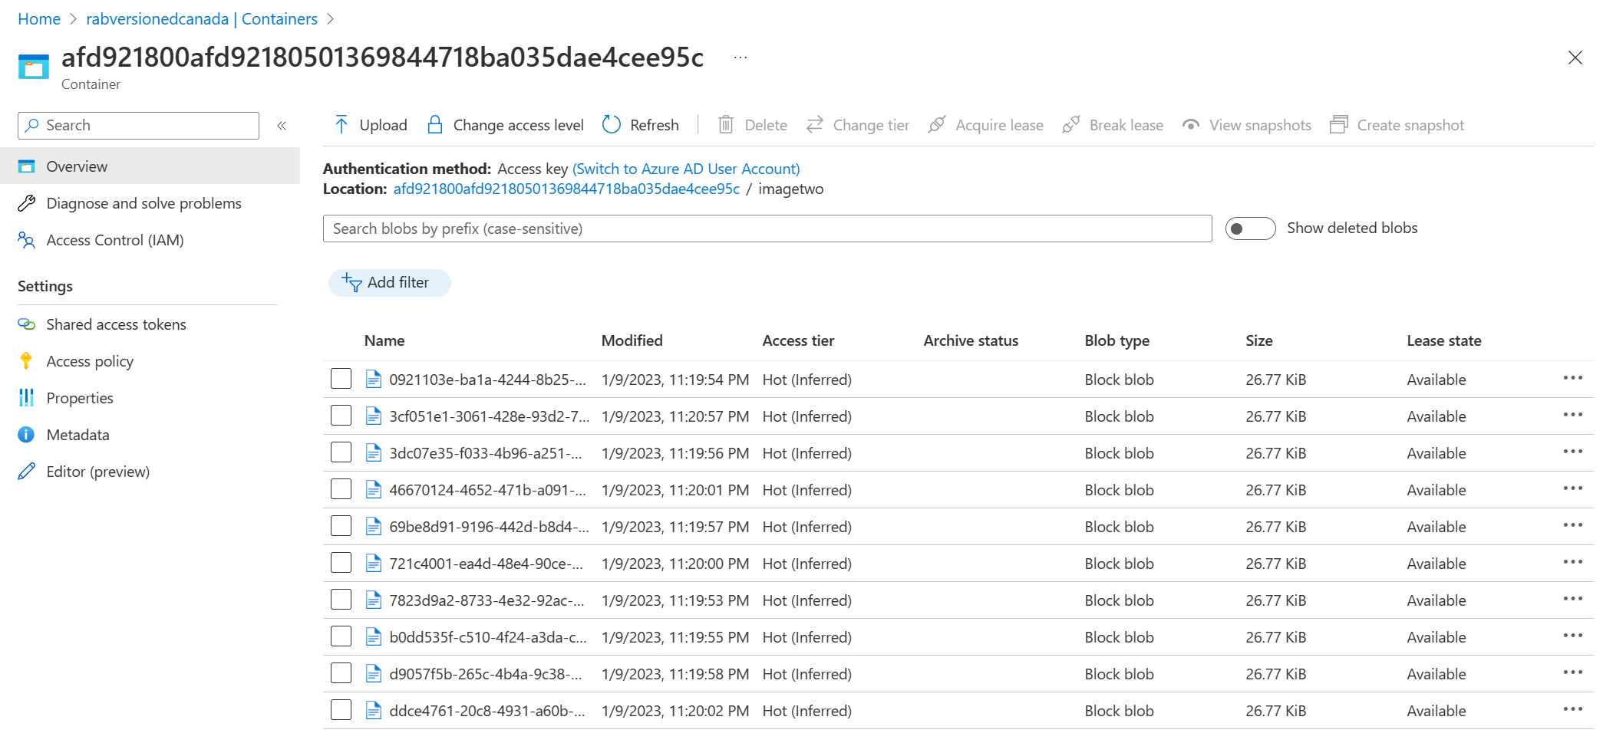Check the blob row starting with ddce4761
The image size is (1603, 743).
click(x=341, y=709)
